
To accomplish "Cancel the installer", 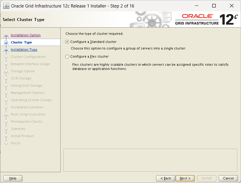I will coord(228,178).
